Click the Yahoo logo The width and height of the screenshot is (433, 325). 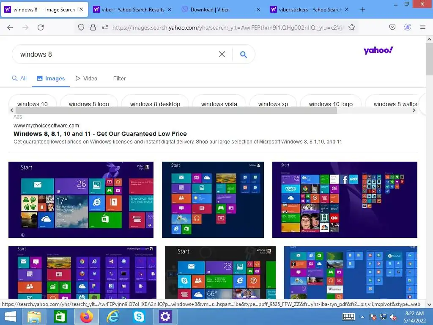click(378, 50)
